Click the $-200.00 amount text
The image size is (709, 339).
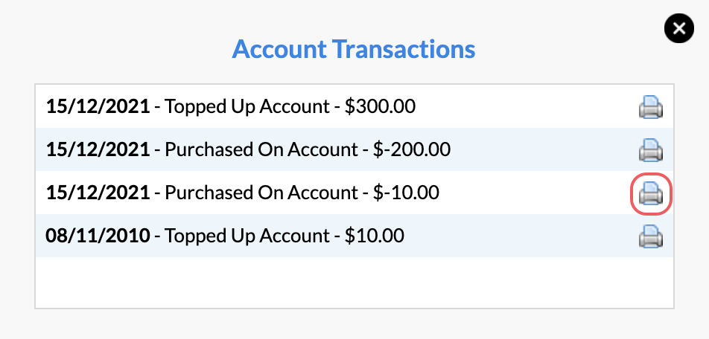click(x=411, y=149)
